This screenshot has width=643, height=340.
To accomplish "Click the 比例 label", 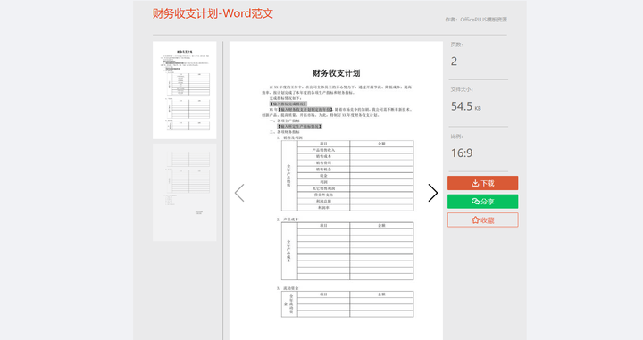I will [x=457, y=137].
